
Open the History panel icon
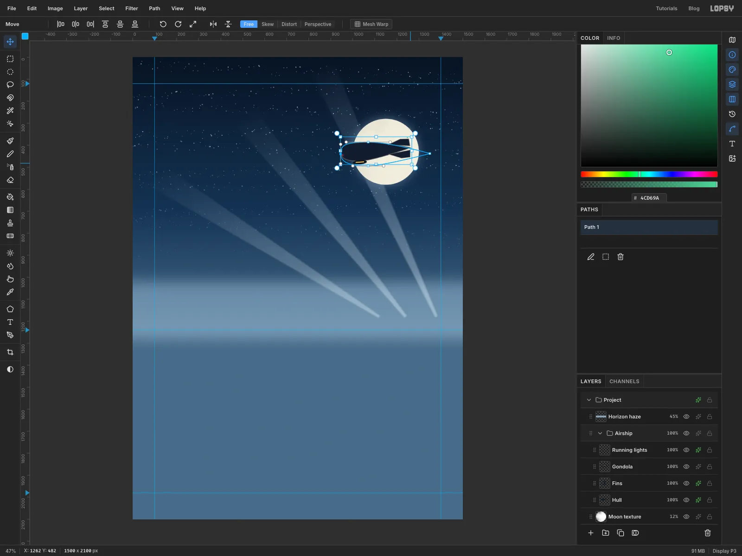(732, 114)
